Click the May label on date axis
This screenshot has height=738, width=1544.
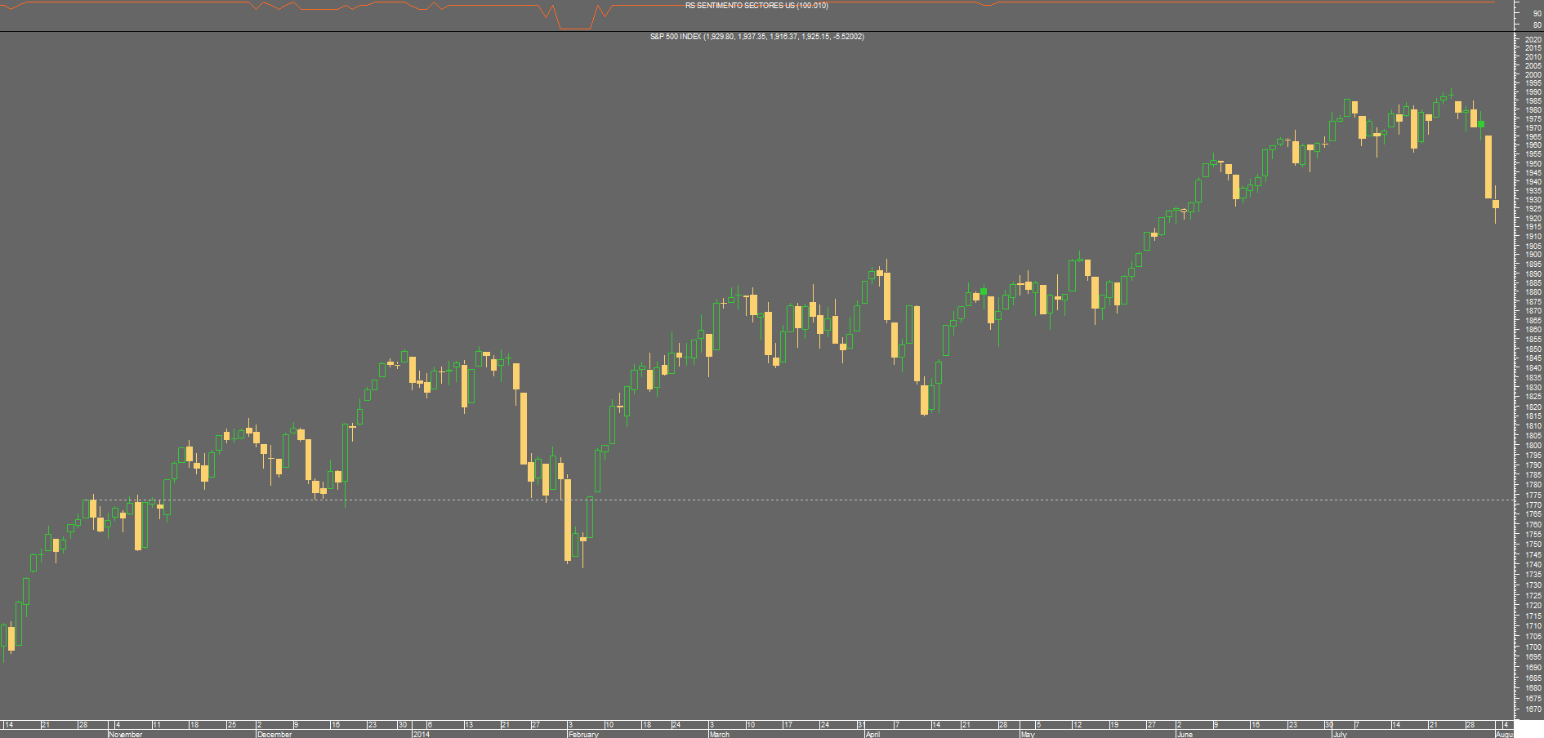click(x=1028, y=734)
